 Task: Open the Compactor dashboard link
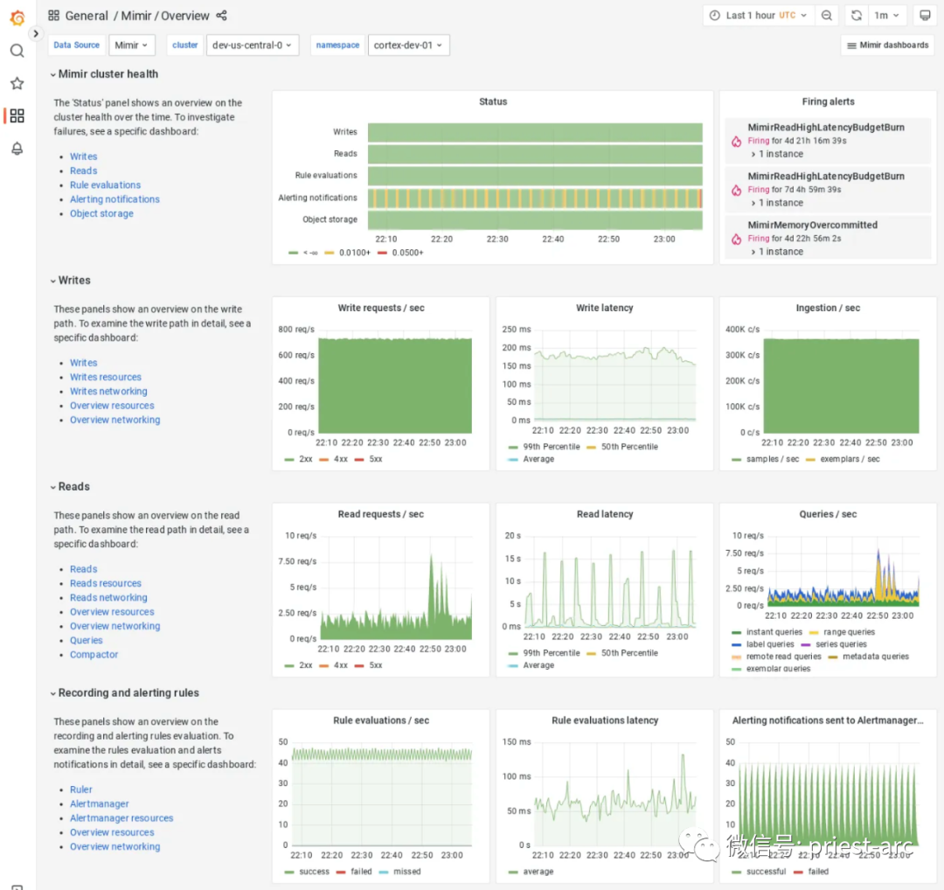[94, 655]
